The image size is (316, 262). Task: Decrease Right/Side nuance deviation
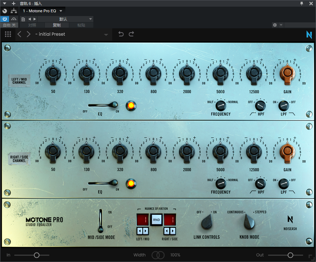[x=167, y=231]
